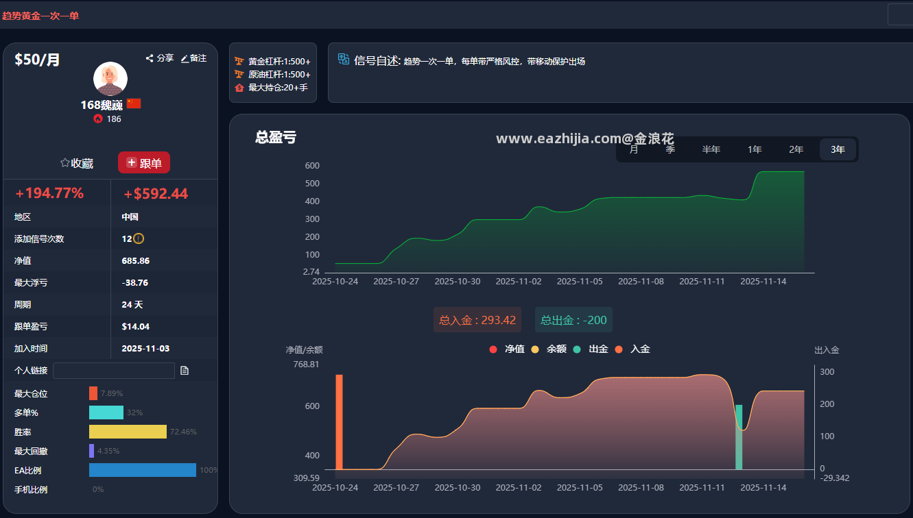Click the 分享 share label
Image resolution: width=913 pixels, height=518 pixels.
click(165, 58)
